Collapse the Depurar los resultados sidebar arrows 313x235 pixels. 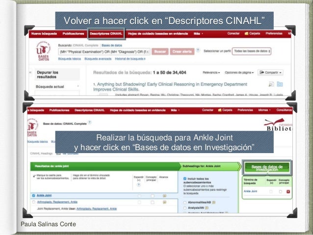click(30, 72)
